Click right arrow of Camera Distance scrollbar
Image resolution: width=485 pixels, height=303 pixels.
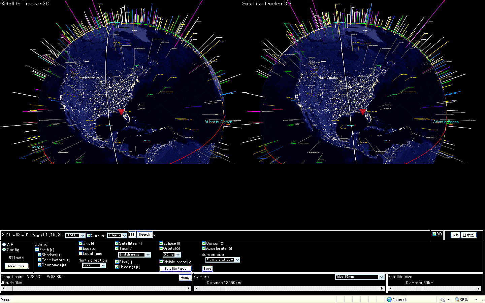pyautogui.click(x=382, y=289)
